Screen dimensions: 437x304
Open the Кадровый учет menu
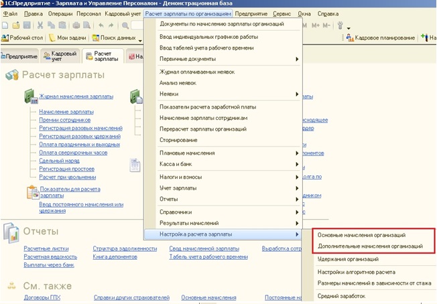tap(123, 13)
